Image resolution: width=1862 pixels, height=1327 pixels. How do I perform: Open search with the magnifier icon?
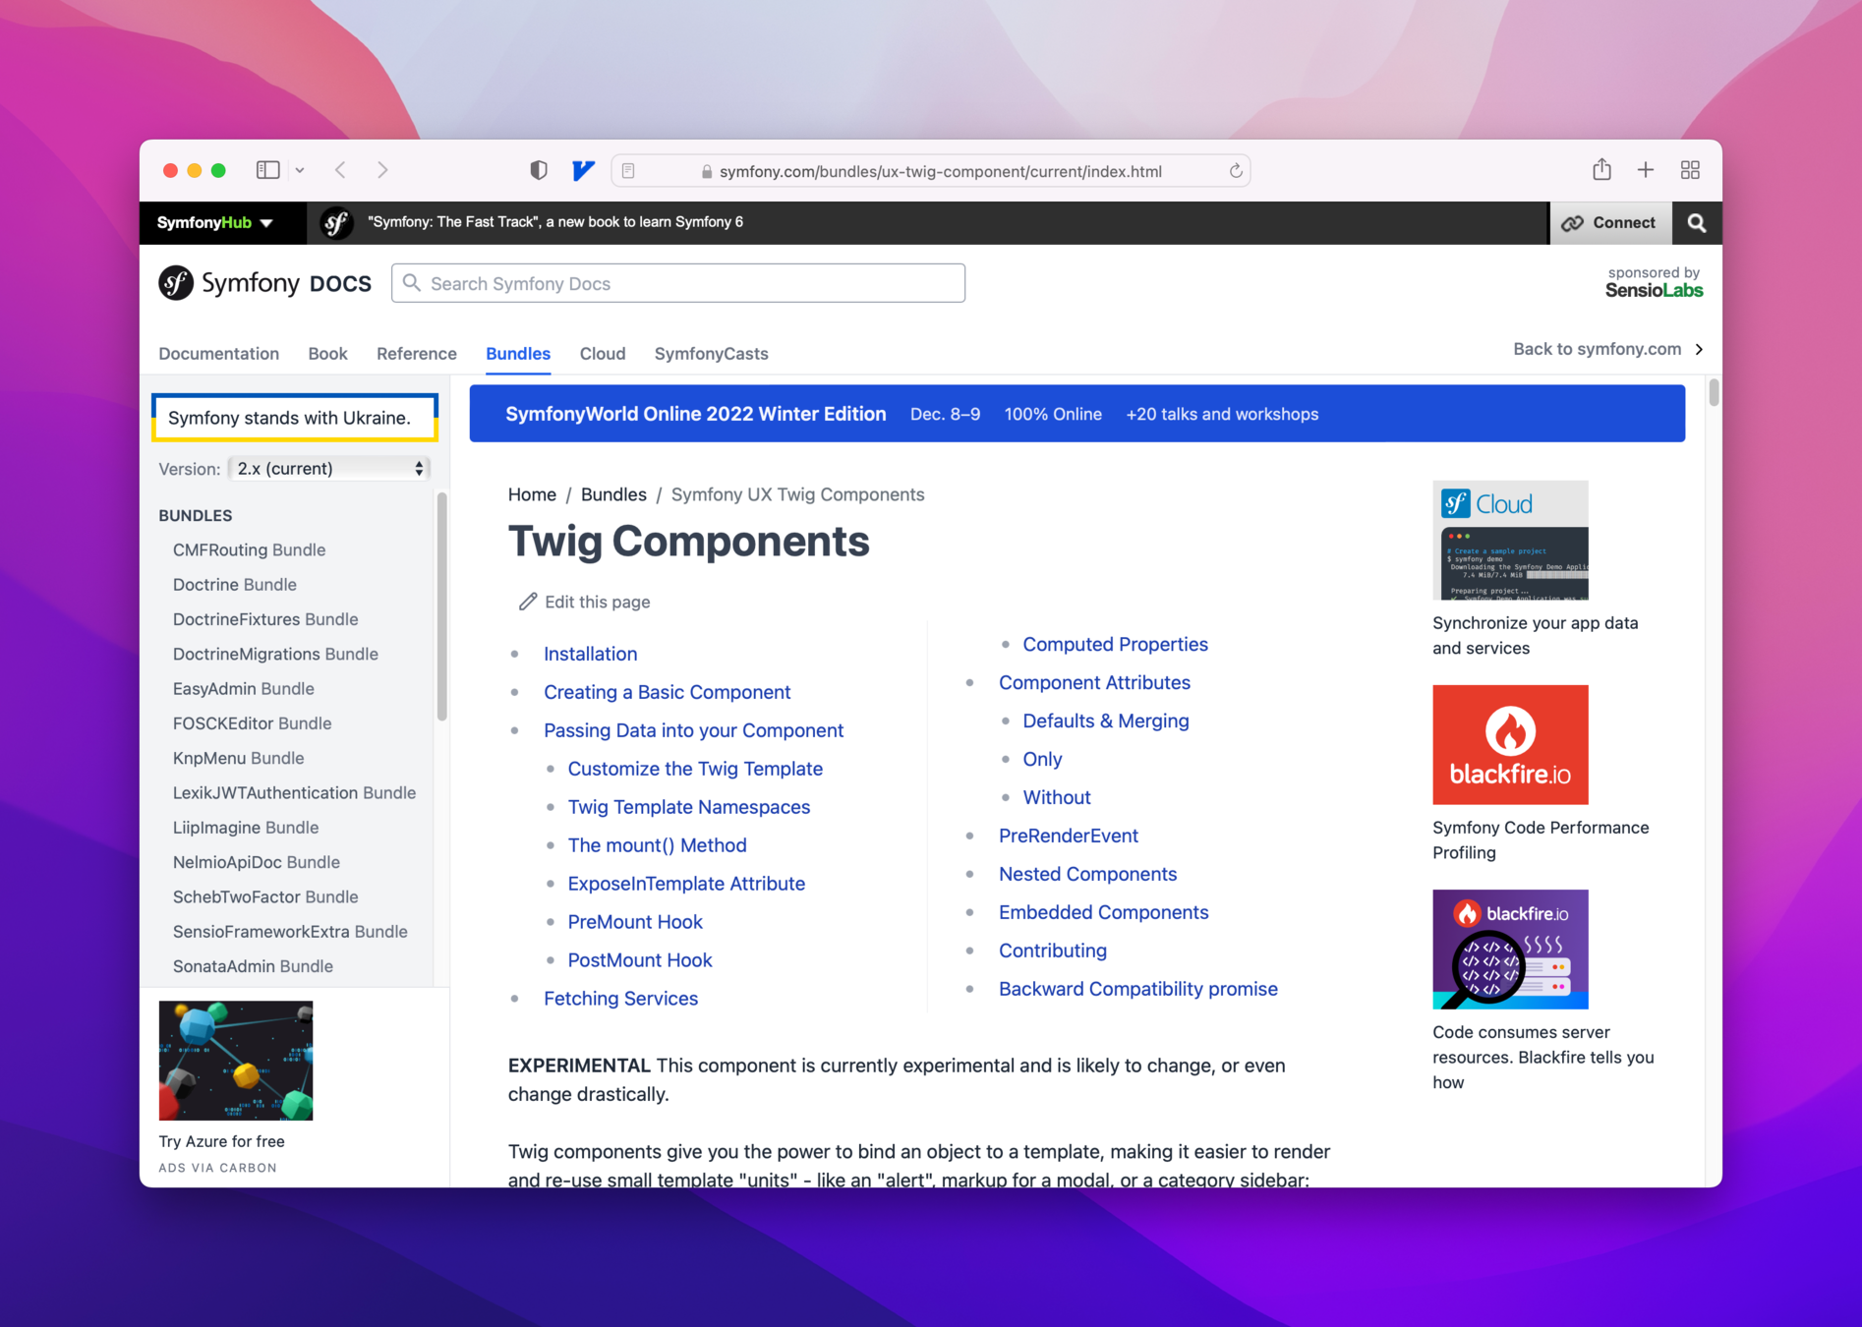click(x=1697, y=223)
